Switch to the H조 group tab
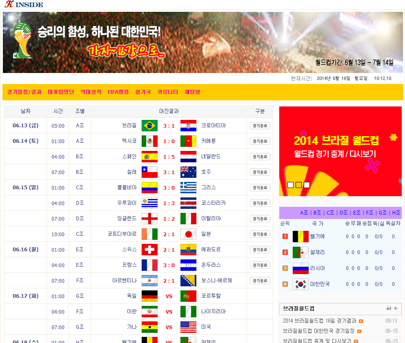Viewport: 405px width, 343px height. [x=396, y=213]
